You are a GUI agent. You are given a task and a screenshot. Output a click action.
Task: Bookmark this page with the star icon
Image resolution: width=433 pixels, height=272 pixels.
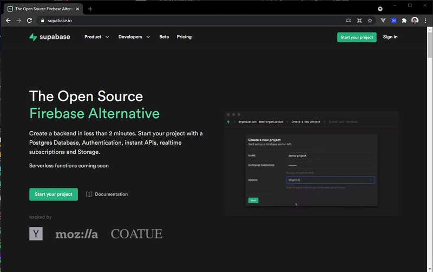click(x=370, y=21)
